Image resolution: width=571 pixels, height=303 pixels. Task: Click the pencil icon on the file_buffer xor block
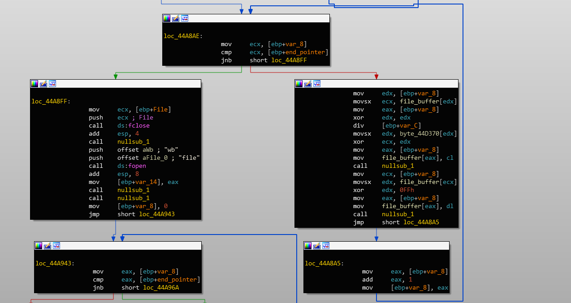point(308,84)
